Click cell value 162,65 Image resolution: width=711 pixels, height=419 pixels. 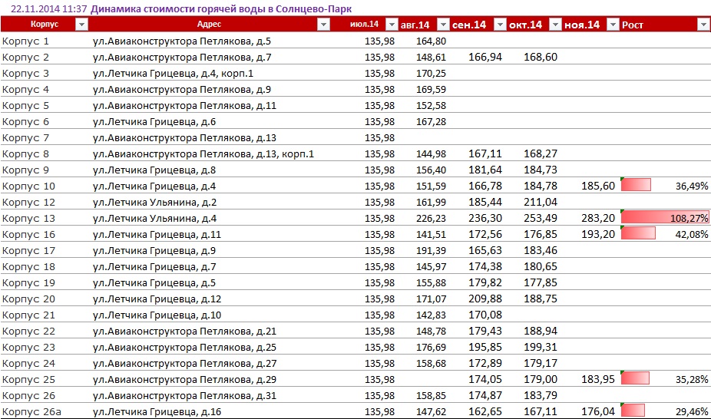tap(485, 411)
